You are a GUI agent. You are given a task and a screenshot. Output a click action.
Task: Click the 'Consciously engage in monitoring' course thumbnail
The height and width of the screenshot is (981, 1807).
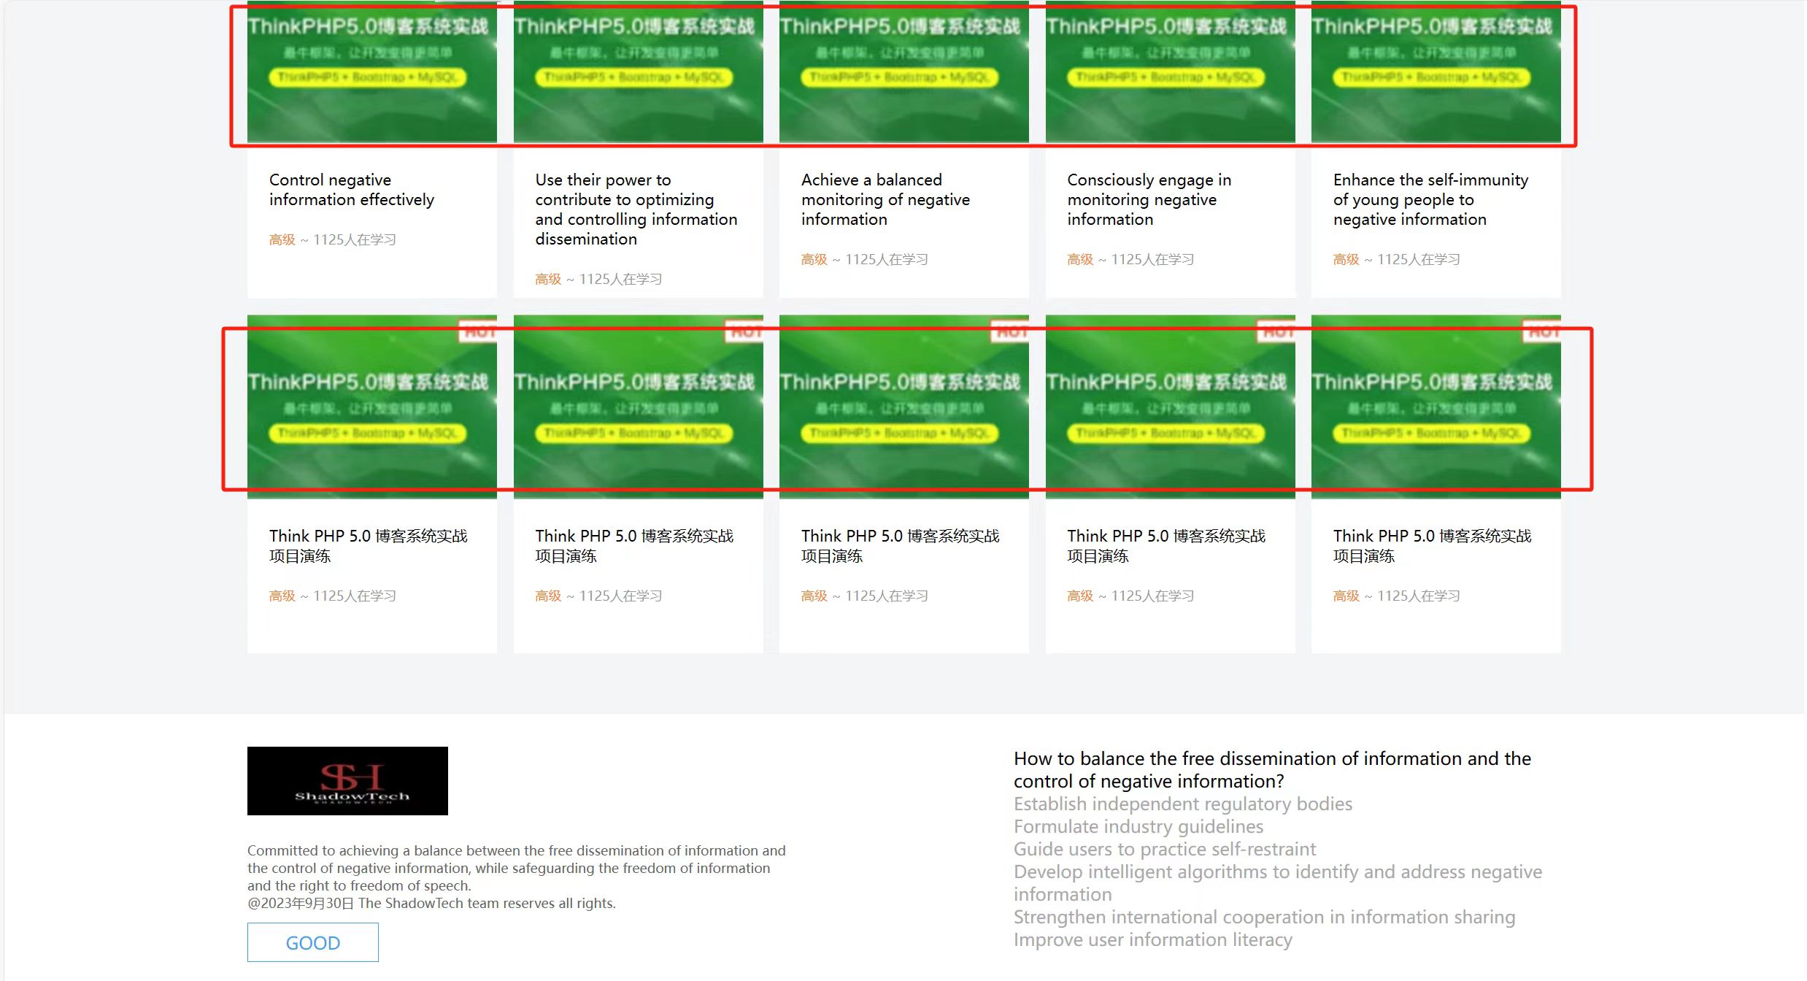1170,73
